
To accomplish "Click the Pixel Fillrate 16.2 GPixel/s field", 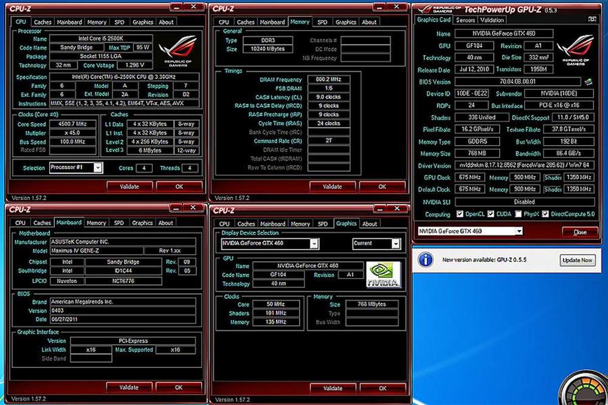I will click(477, 129).
